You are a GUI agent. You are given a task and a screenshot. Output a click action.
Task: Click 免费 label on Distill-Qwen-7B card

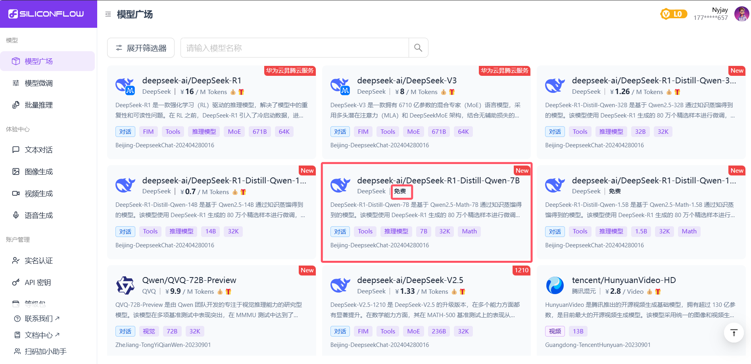coord(400,191)
